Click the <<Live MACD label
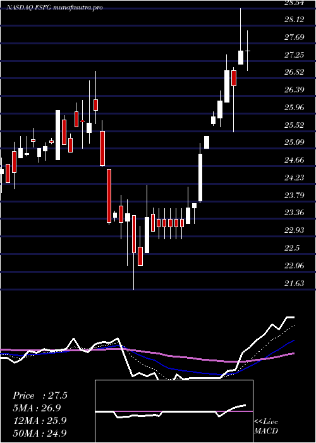The width and height of the screenshot is (316, 443). coord(266,427)
